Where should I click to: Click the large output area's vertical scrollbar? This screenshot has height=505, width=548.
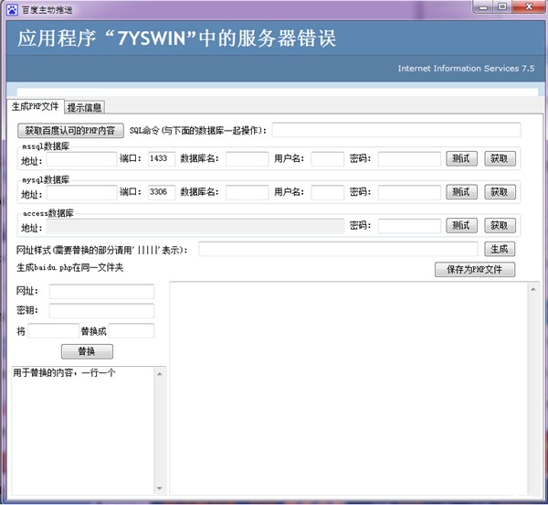533,389
